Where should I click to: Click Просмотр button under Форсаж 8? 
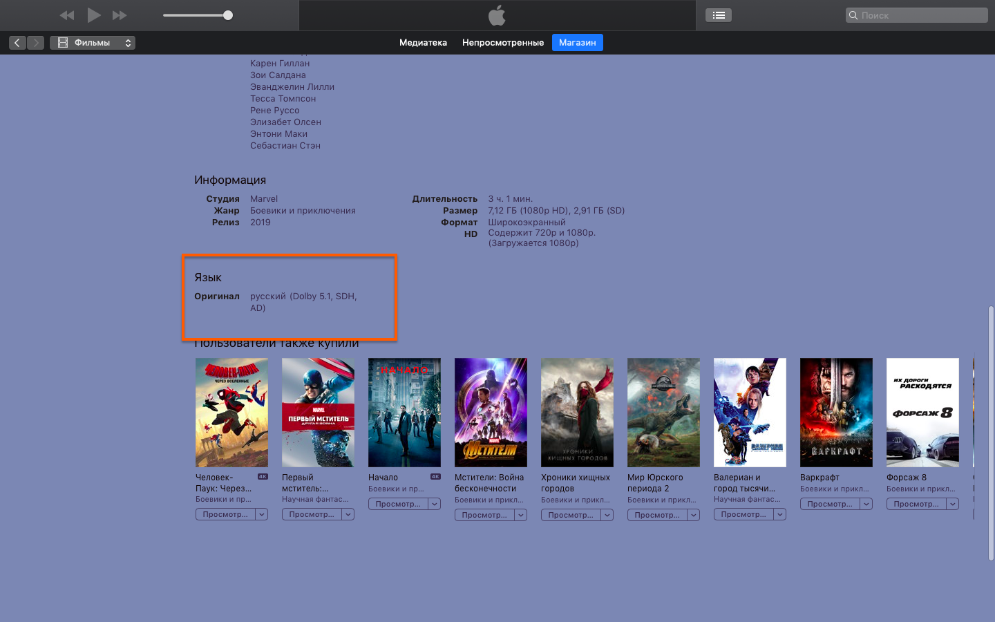tap(918, 503)
